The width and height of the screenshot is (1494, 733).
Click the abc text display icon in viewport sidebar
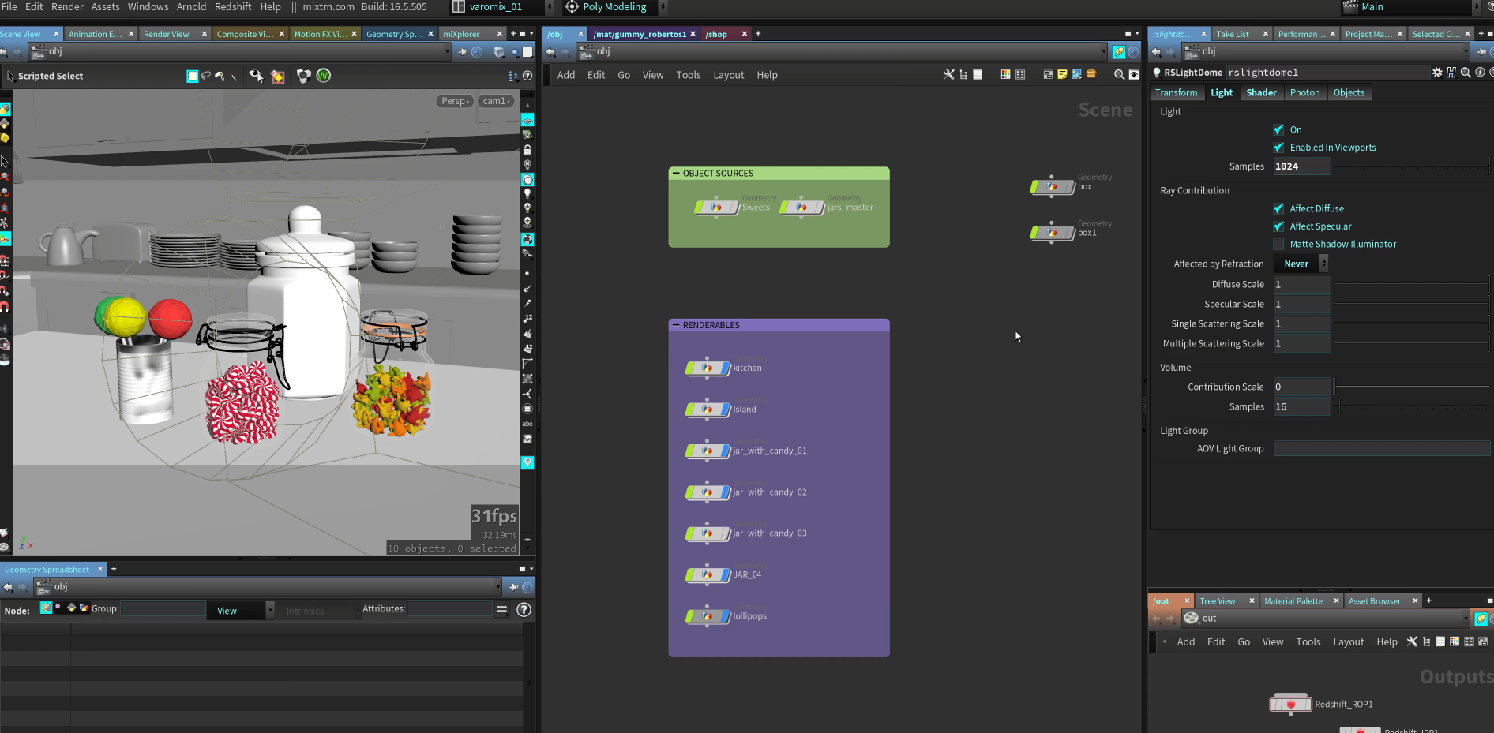click(x=527, y=424)
